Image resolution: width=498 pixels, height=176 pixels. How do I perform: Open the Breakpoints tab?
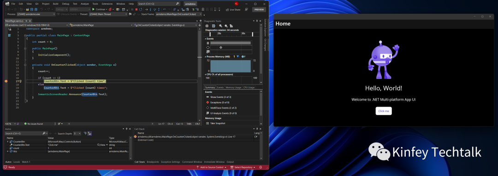click(153, 162)
